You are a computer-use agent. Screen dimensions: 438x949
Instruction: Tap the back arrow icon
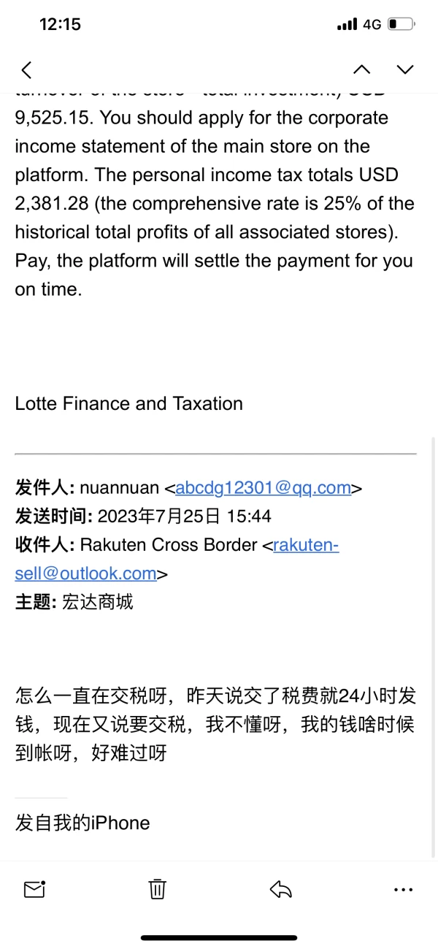point(27,69)
